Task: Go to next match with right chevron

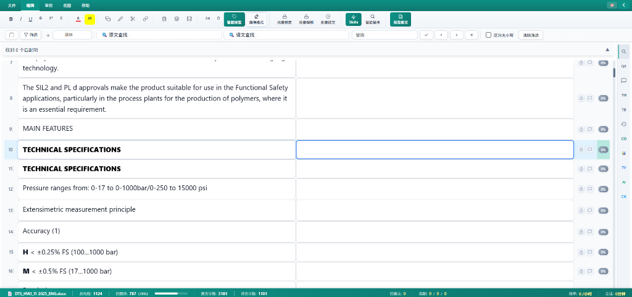Action: [456, 35]
